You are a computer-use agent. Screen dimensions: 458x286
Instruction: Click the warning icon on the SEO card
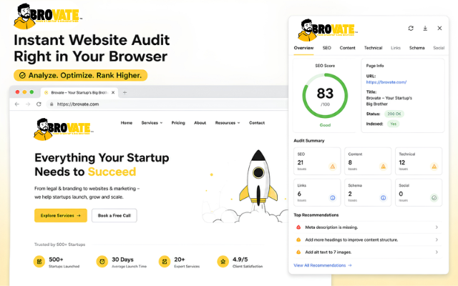click(332, 167)
